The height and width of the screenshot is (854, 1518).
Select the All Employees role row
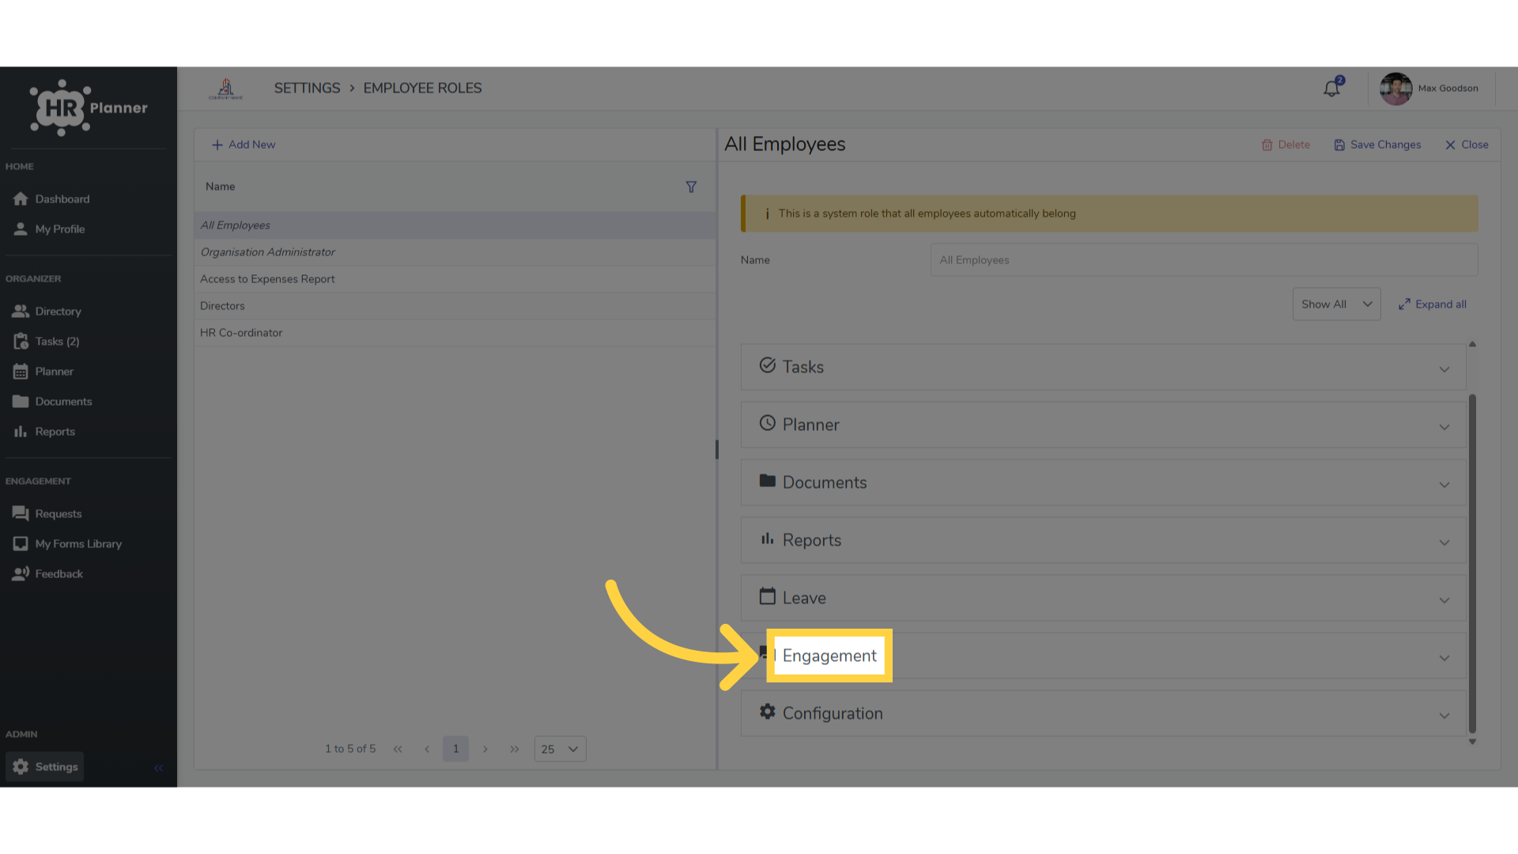[x=455, y=225]
